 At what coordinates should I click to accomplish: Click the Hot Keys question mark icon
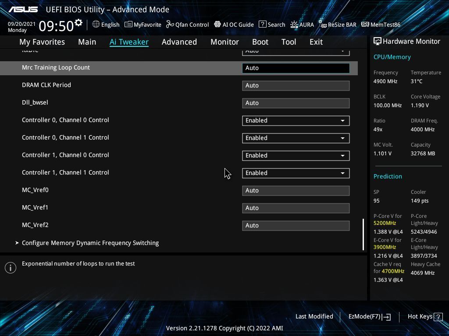[438, 317]
